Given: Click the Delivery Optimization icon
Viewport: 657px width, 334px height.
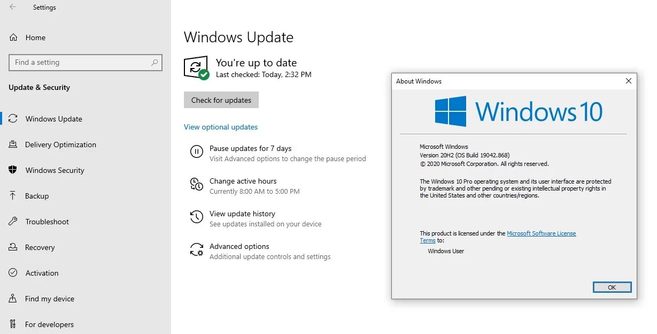Looking at the screenshot, I should pos(13,145).
